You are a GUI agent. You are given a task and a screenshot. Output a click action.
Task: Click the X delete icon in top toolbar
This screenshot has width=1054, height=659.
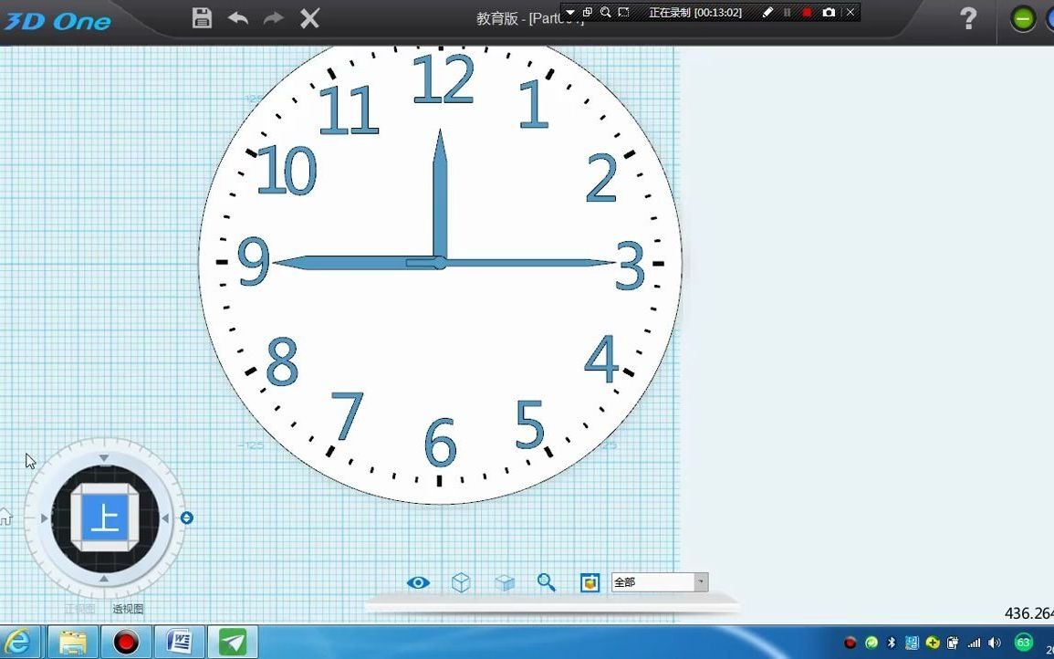click(x=309, y=18)
